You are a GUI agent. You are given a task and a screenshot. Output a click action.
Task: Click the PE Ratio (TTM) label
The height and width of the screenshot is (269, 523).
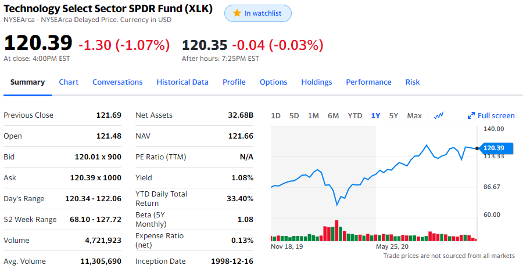click(161, 157)
